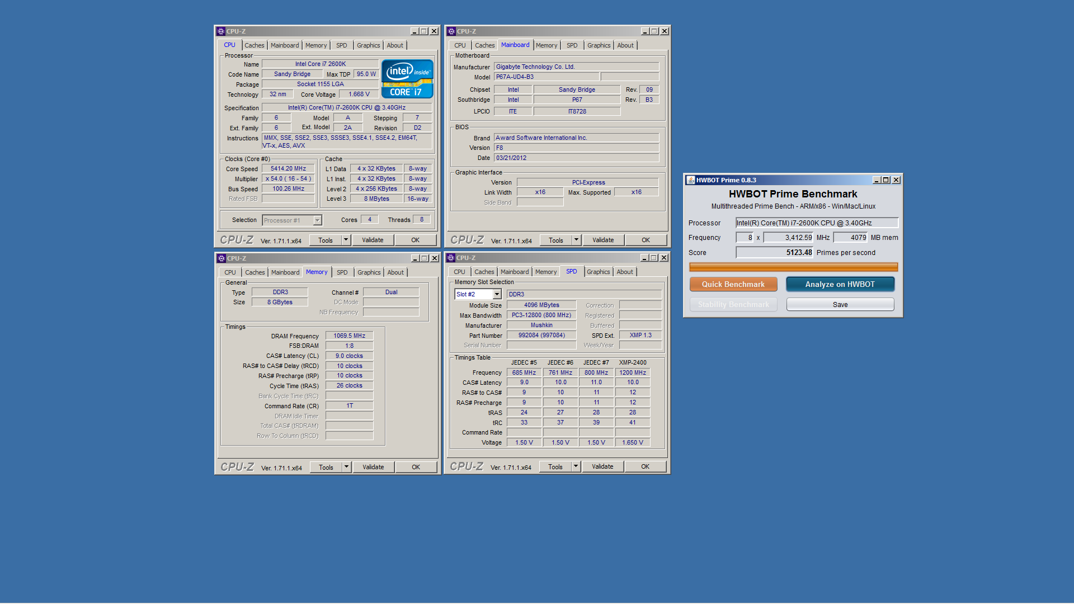Click Analyze on HWBOT button
The width and height of the screenshot is (1074, 604).
[x=840, y=284]
